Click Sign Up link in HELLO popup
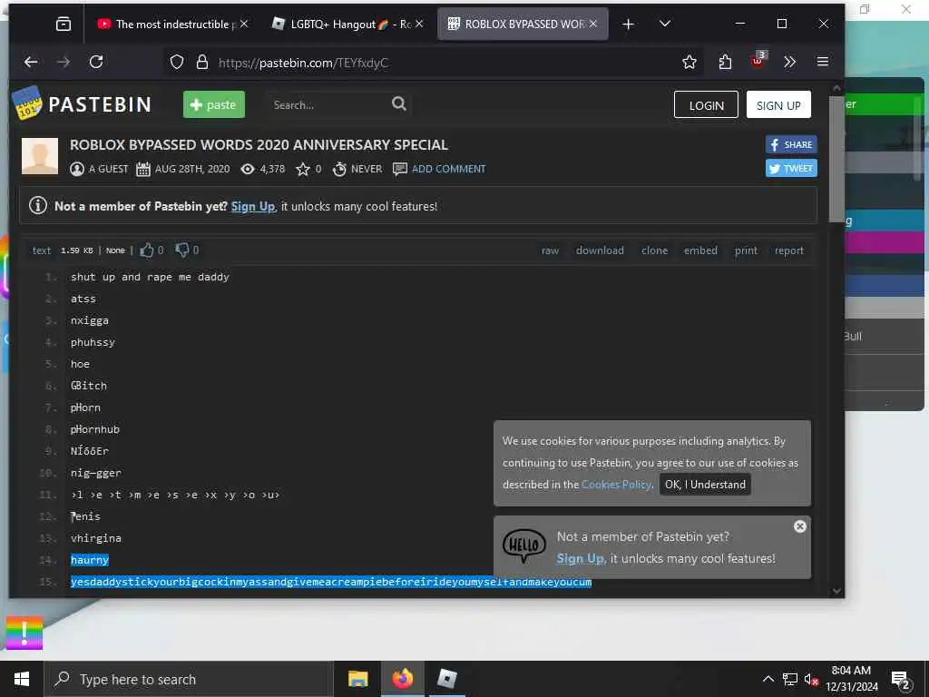The height and width of the screenshot is (697, 929). coord(580,558)
